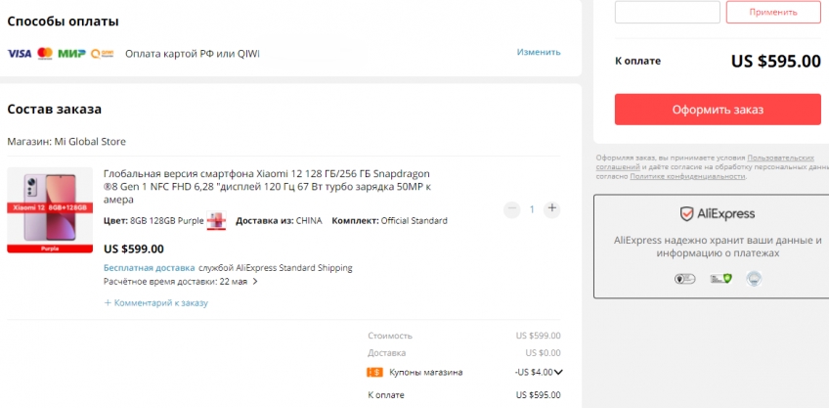Click Оплата картой РФ или QIWI text
This screenshot has height=408, width=829.
click(193, 54)
